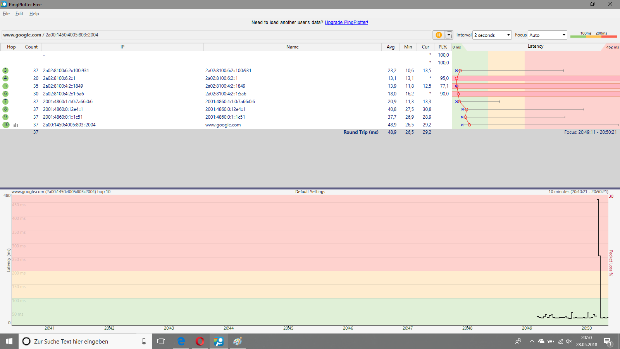Select the hop 5 green circle icon
Screen dimensions: 620x349
point(5,86)
